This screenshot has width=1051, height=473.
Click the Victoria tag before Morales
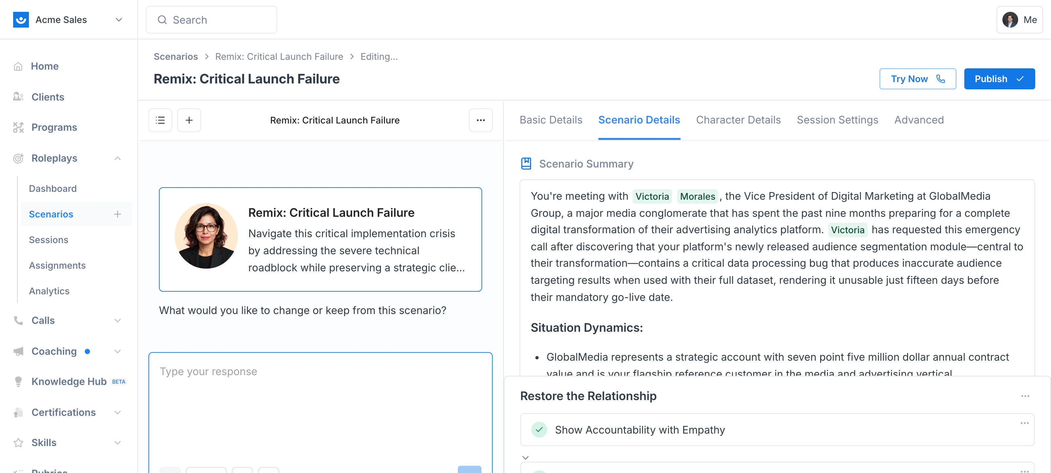click(x=652, y=196)
